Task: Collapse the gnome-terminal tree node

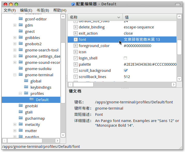Action: pyautogui.click(x=15, y=75)
